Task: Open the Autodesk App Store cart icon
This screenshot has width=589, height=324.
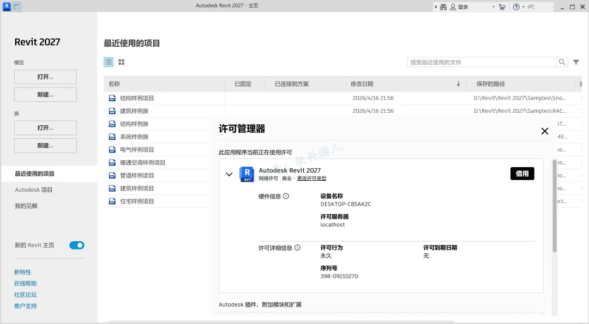Action: pos(502,7)
